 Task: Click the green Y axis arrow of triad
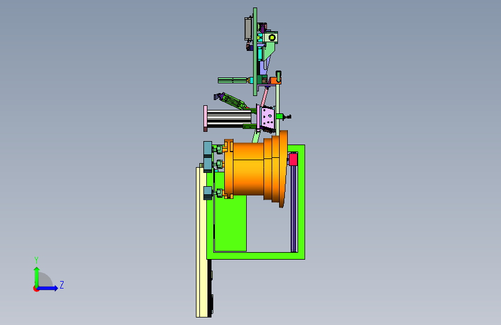[36, 277]
